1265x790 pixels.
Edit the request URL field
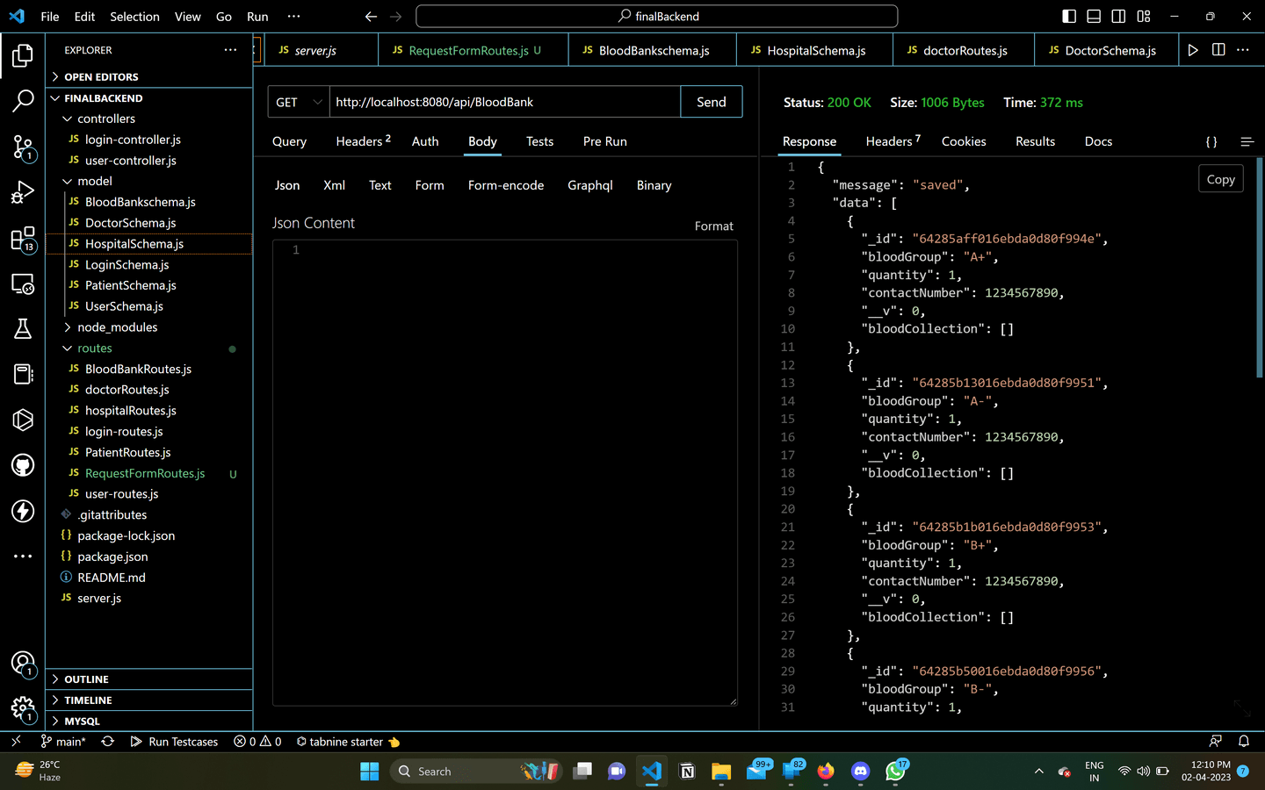tap(505, 102)
